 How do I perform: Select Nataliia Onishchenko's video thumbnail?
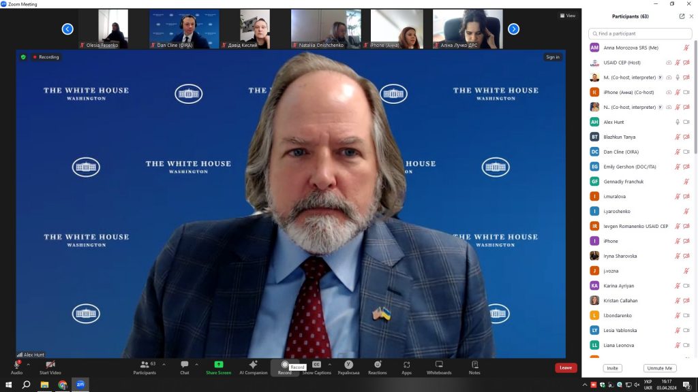pyautogui.click(x=326, y=29)
